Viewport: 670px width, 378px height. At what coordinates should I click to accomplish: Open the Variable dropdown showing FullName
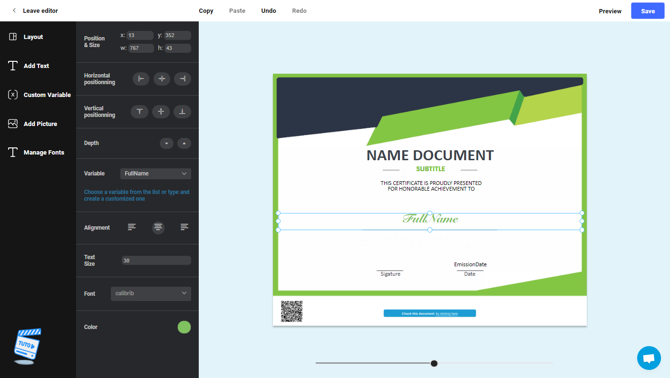coord(155,174)
